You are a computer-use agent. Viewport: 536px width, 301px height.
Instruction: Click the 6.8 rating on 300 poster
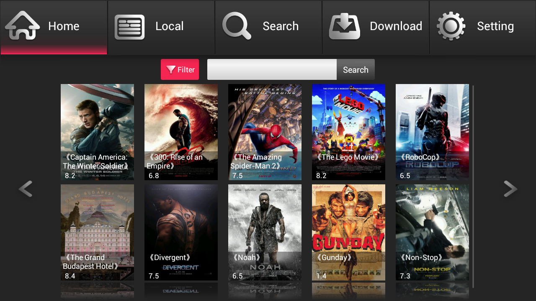[x=154, y=176]
